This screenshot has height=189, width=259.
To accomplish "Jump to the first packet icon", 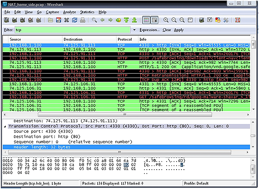I will 126,20.
